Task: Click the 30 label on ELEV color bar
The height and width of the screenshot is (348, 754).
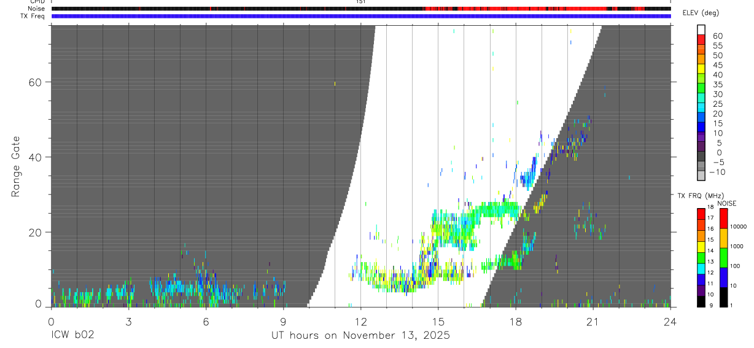Action: point(717,94)
